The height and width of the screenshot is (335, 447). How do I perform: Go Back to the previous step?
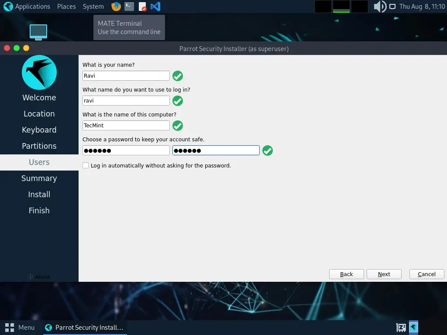(346, 274)
